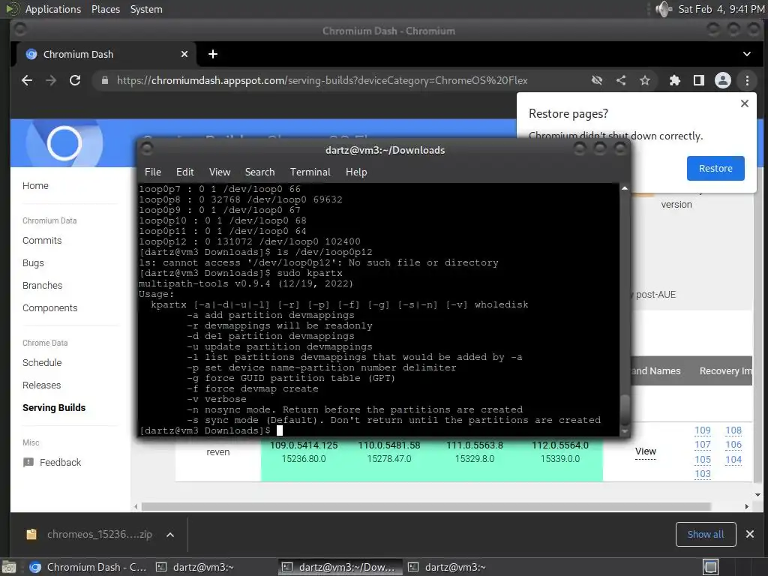The width and height of the screenshot is (768, 576).
Task: Click Show all downloads button
Action: (x=705, y=534)
